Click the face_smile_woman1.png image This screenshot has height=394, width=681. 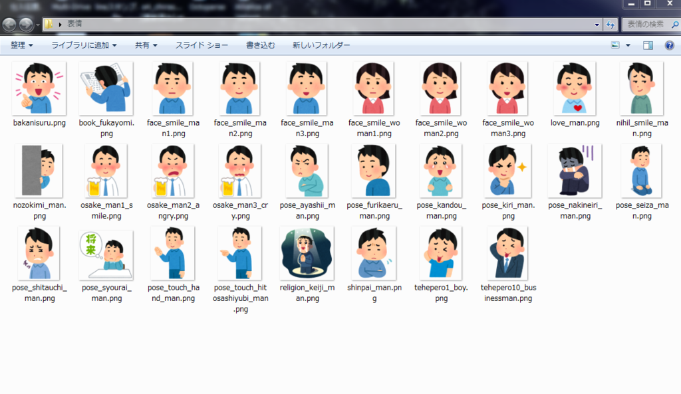click(x=374, y=88)
